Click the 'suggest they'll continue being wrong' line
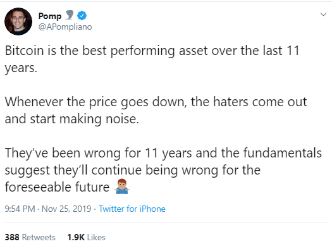Screen dimensions: 332x251 133,170
